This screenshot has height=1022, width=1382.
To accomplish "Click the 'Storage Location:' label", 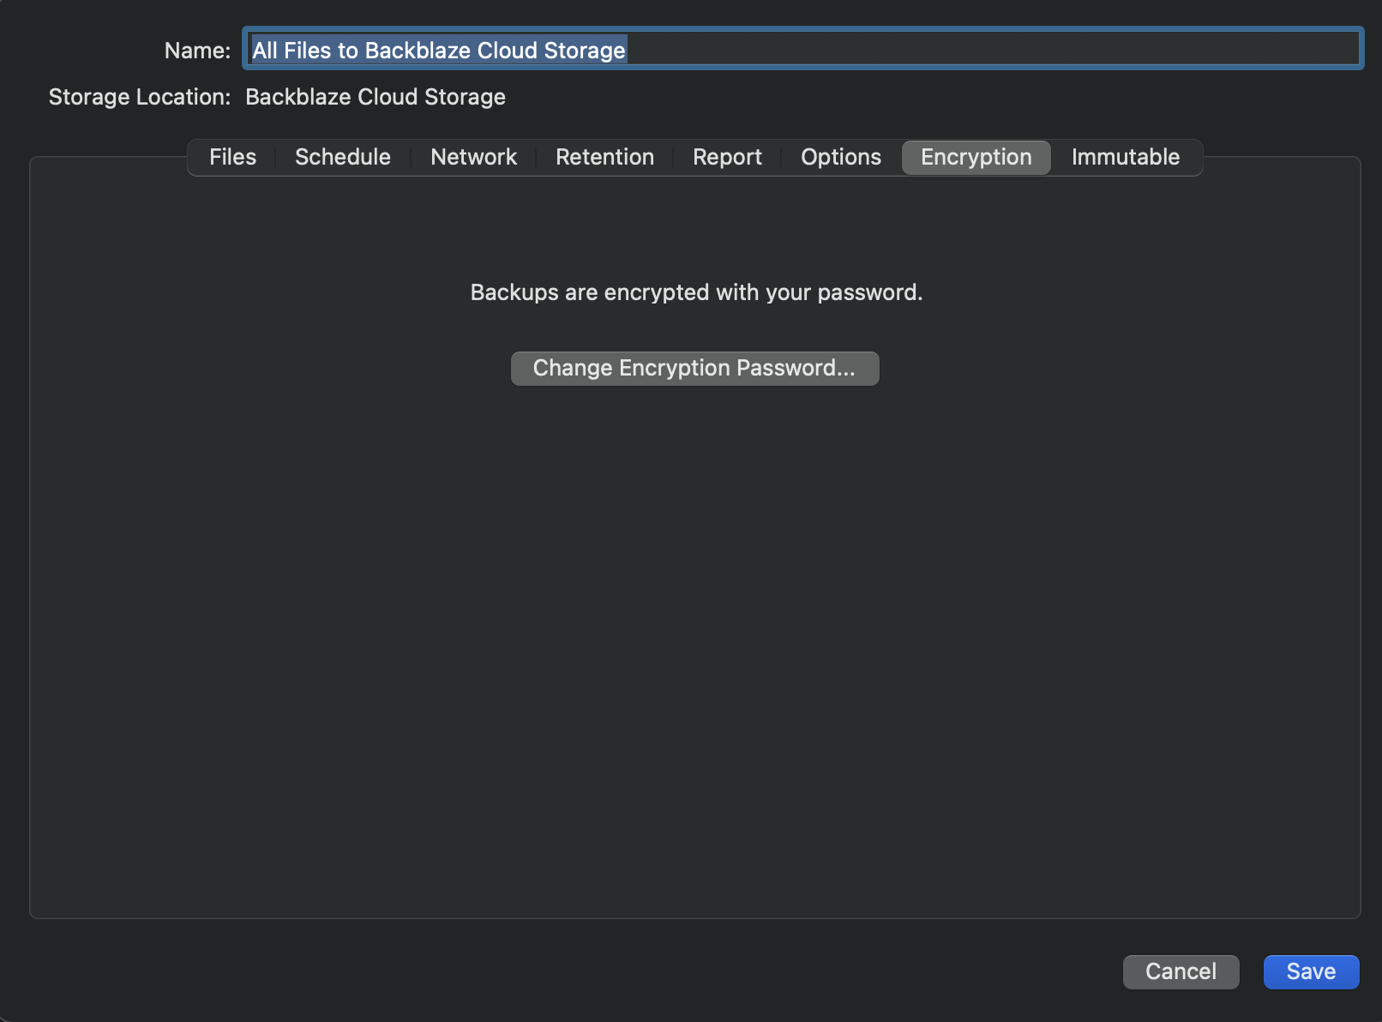I will click(140, 97).
